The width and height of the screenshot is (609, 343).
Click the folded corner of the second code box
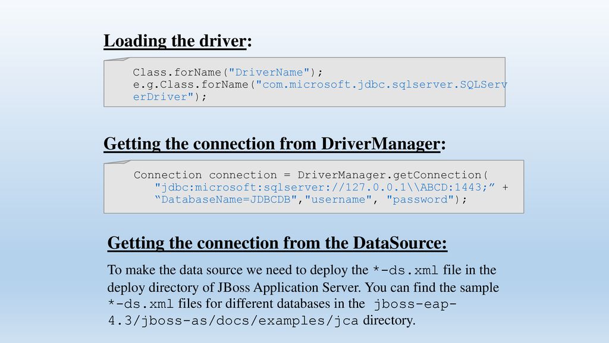tap(117, 162)
